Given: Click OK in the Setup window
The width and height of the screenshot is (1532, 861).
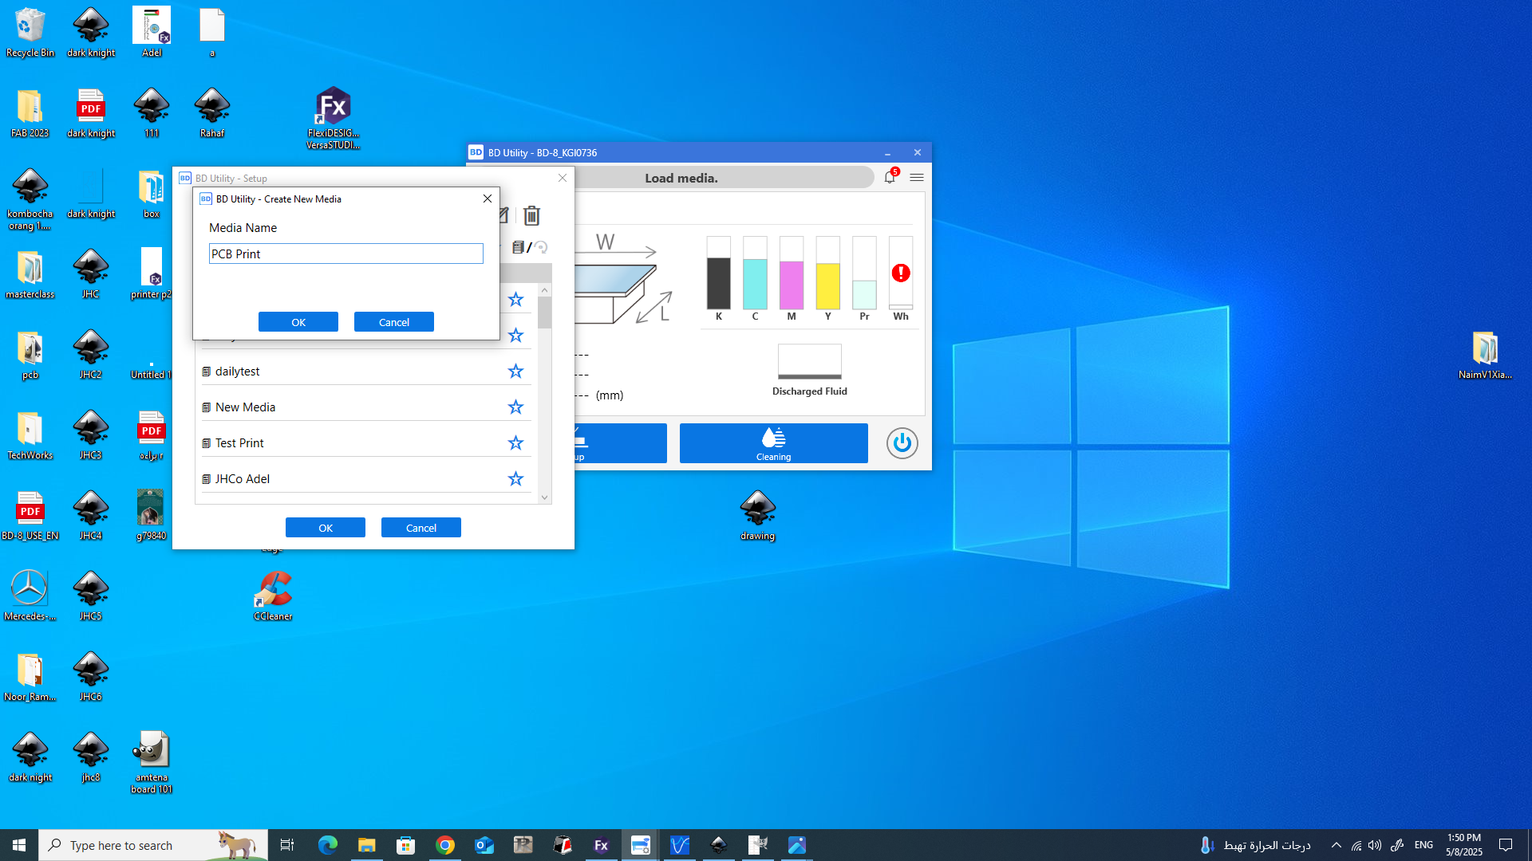Looking at the screenshot, I should [326, 528].
